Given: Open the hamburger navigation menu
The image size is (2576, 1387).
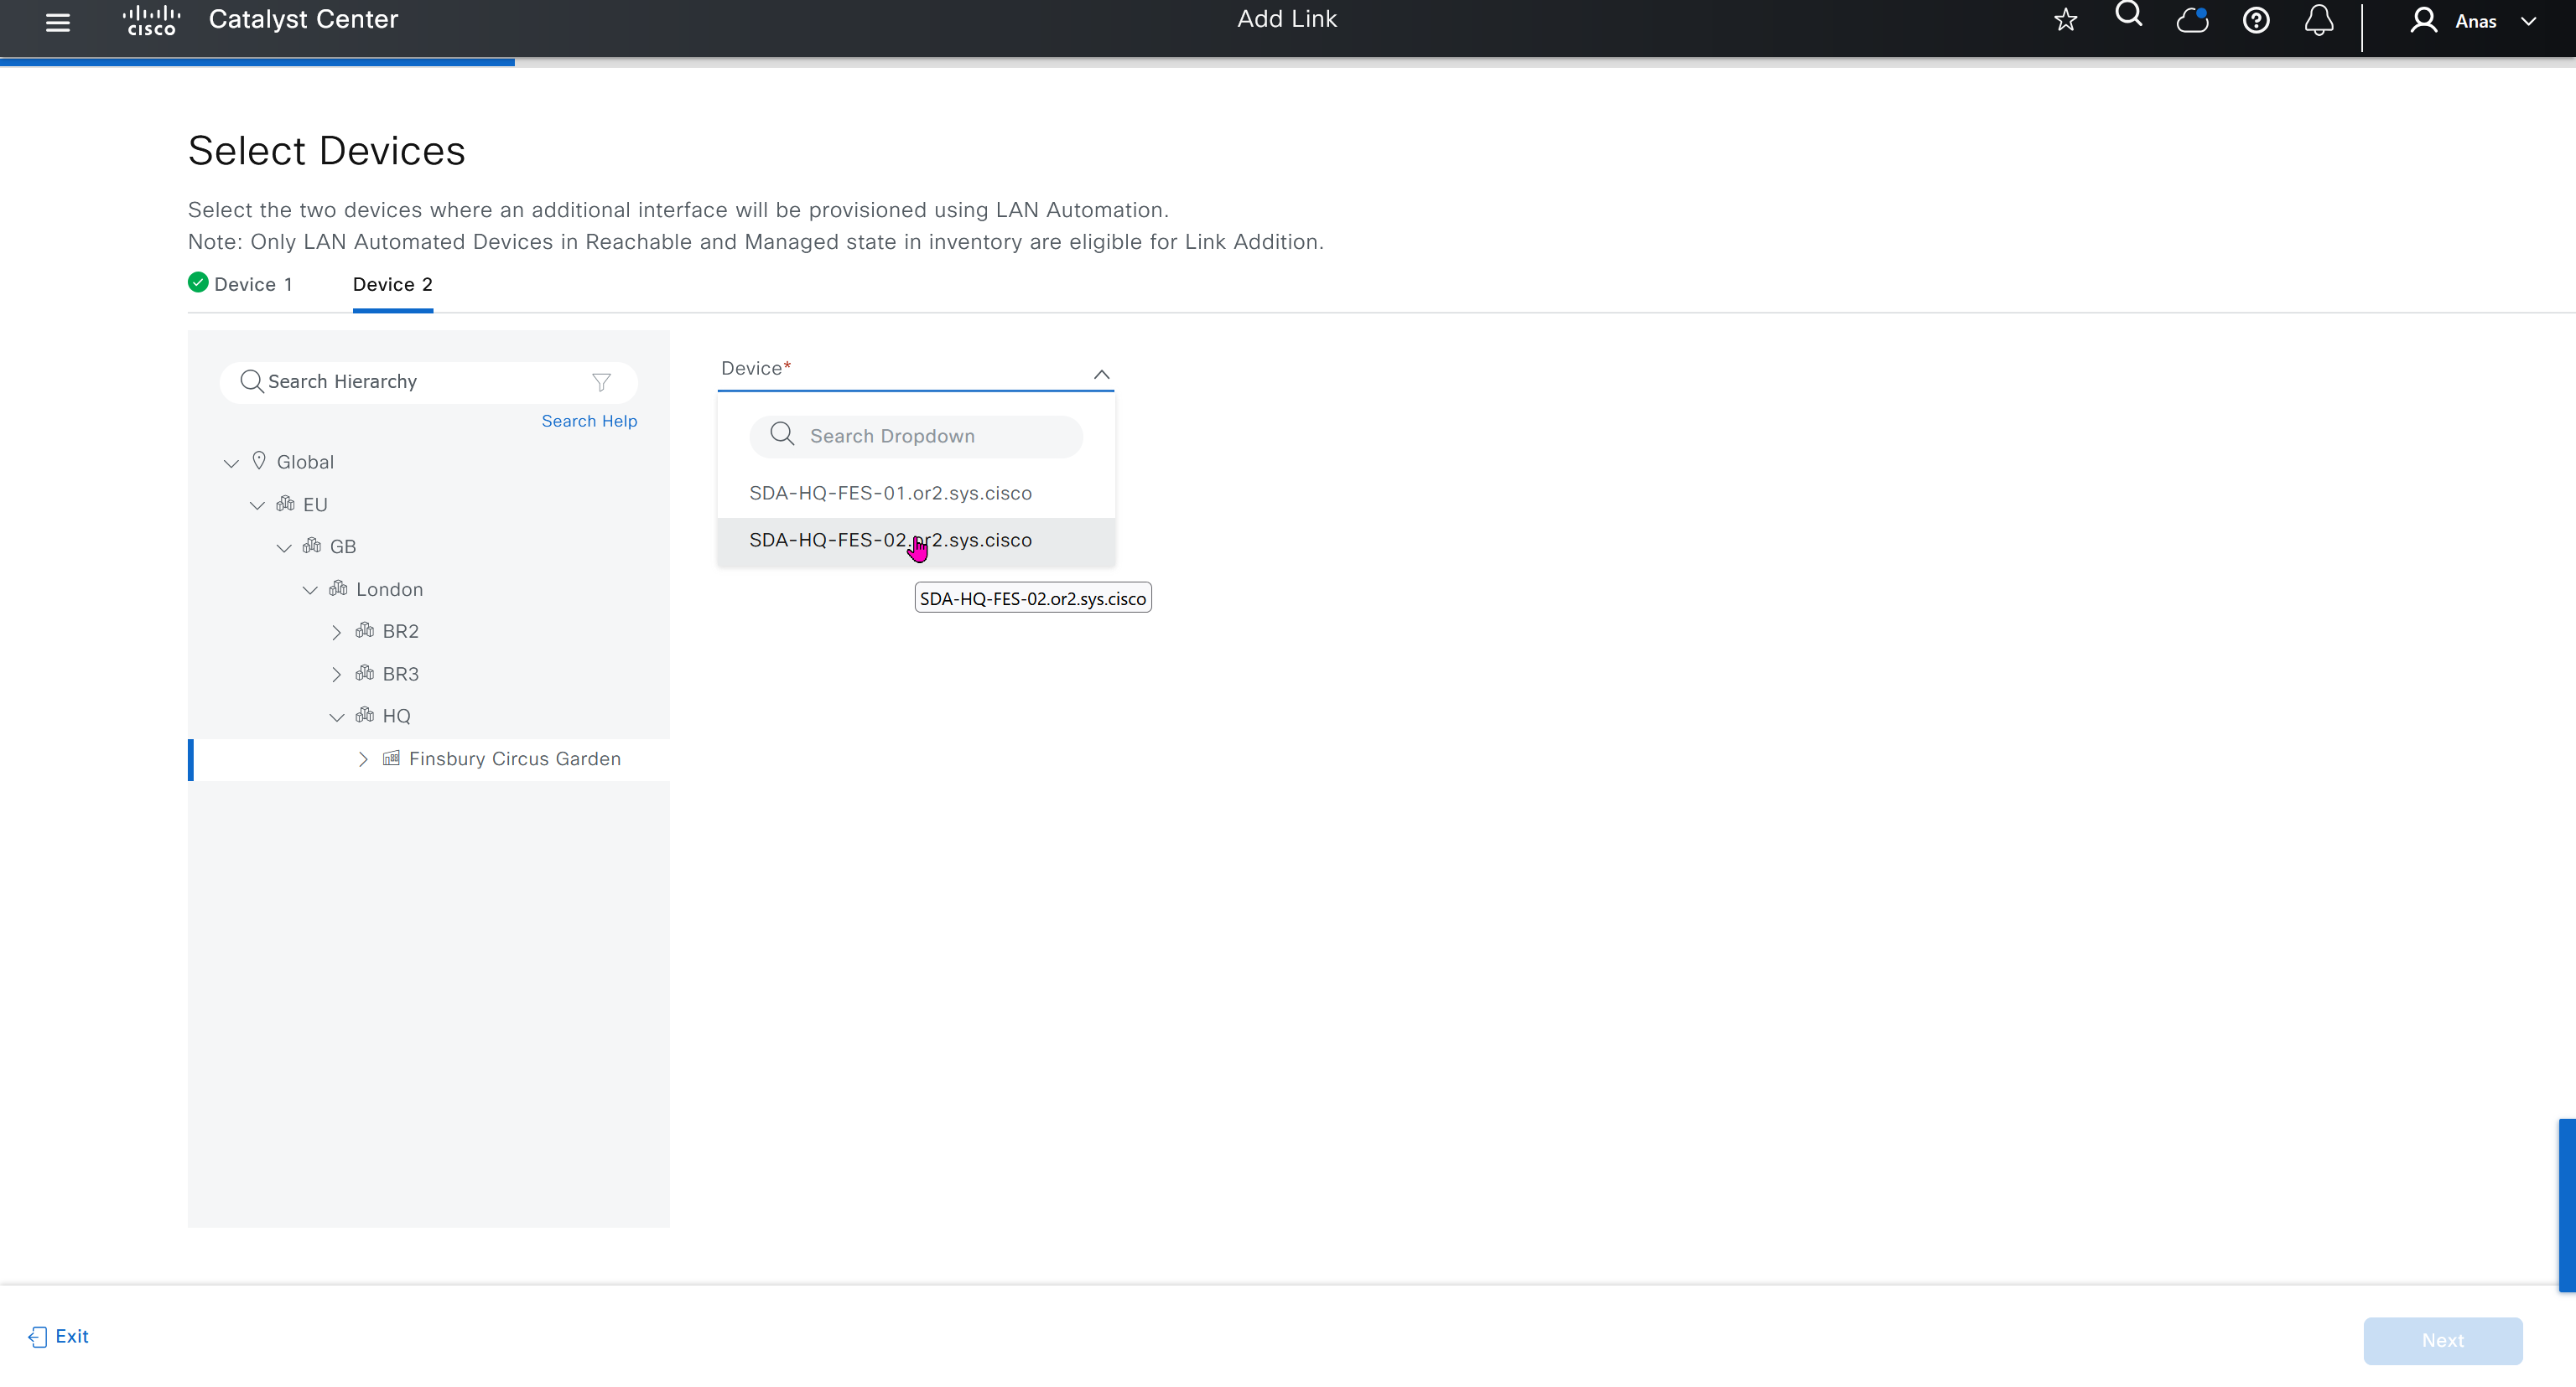Looking at the screenshot, I should (58, 22).
